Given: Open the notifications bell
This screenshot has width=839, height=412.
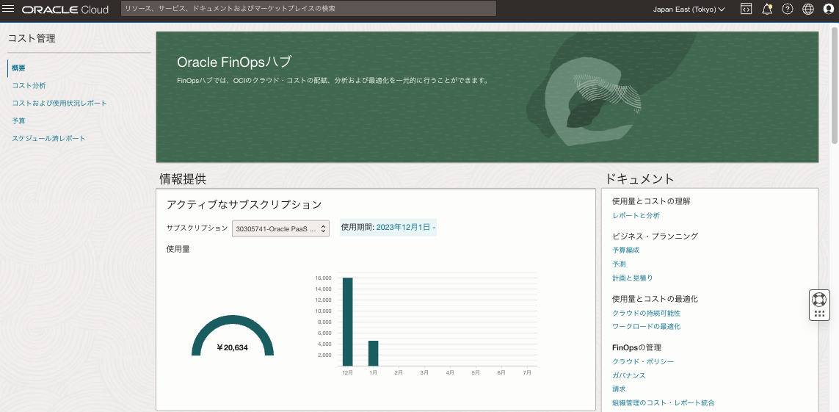Looking at the screenshot, I should tap(767, 9).
